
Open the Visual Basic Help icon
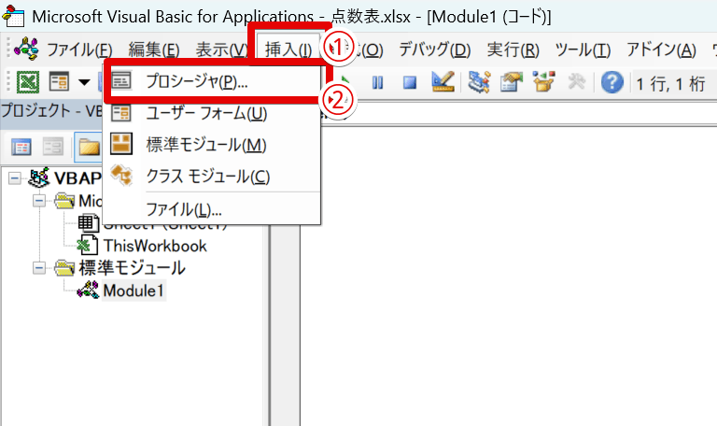pos(612,82)
